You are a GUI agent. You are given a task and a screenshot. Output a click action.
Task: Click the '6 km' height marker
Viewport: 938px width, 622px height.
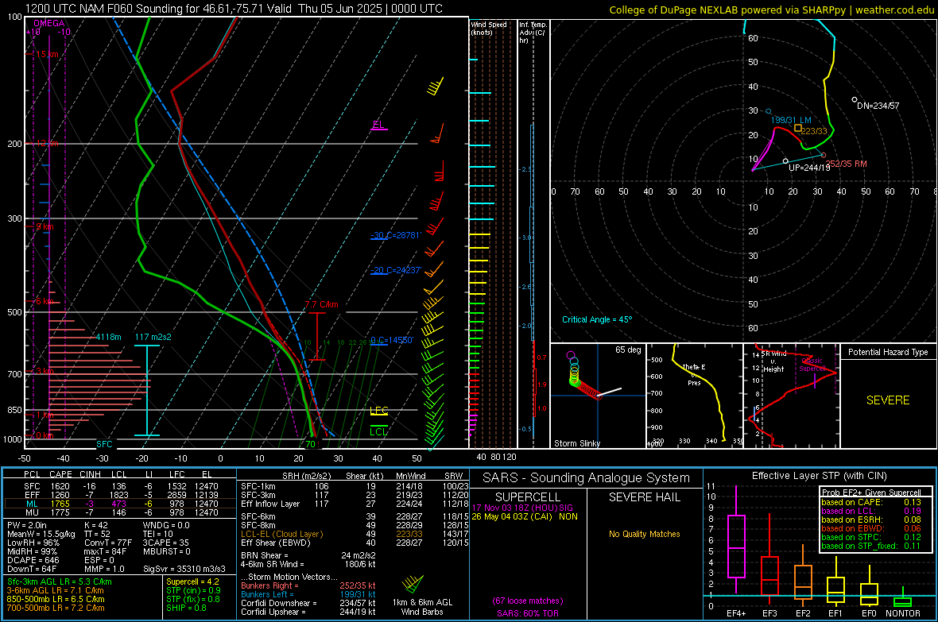(x=45, y=301)
